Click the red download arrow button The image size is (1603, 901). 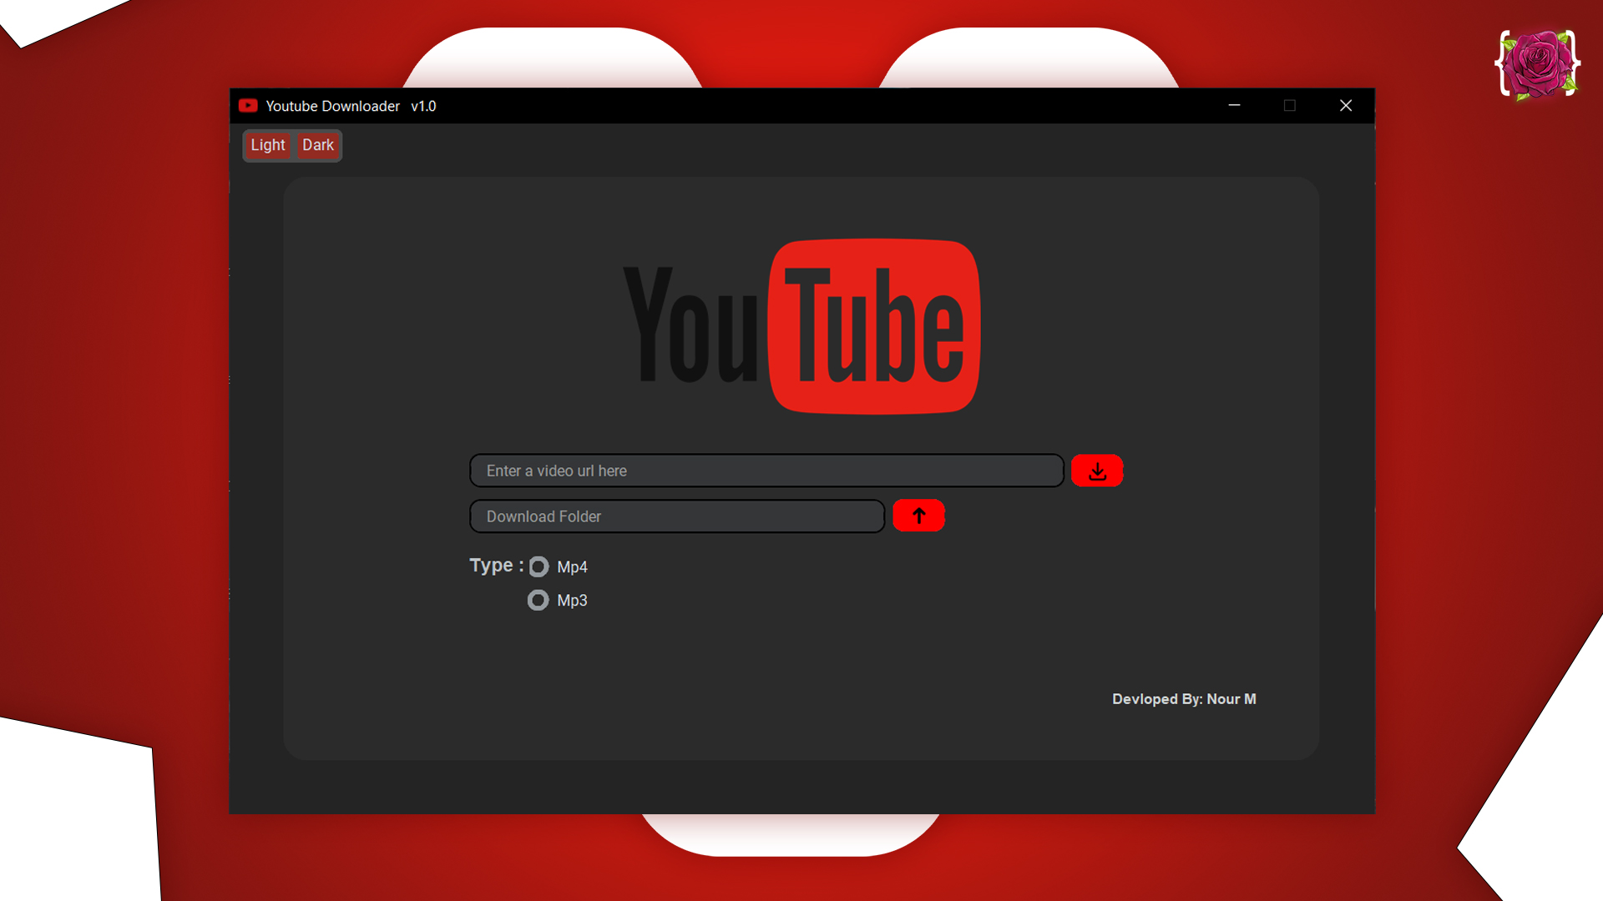1097,471
